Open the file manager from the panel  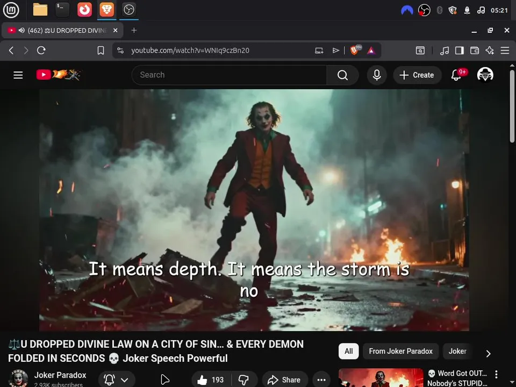[40, 10]
